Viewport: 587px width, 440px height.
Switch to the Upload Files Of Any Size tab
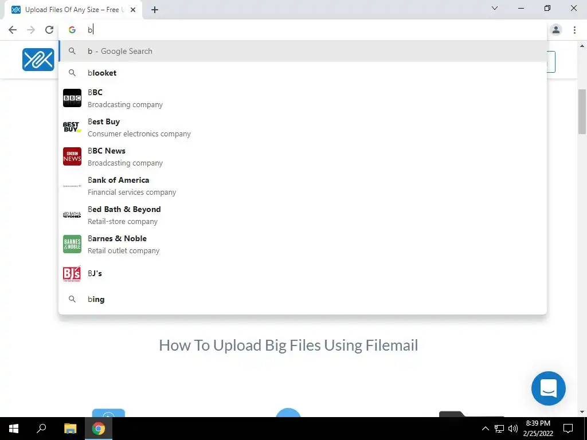73,10
